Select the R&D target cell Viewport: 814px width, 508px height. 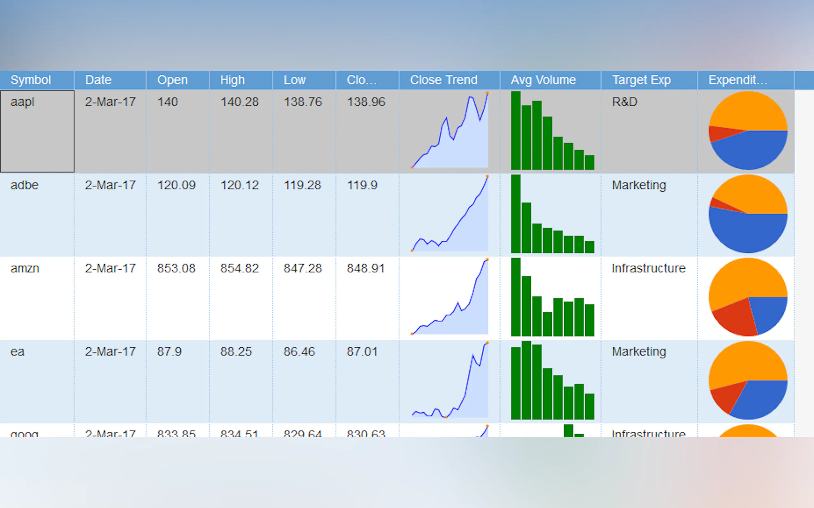coord(624,102)
